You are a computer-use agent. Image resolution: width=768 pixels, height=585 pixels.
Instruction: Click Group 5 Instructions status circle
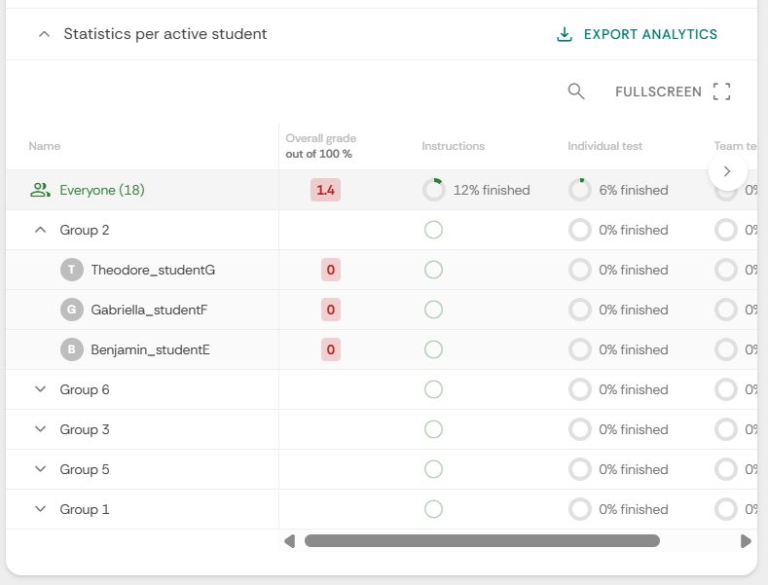(x=433, y=469)
